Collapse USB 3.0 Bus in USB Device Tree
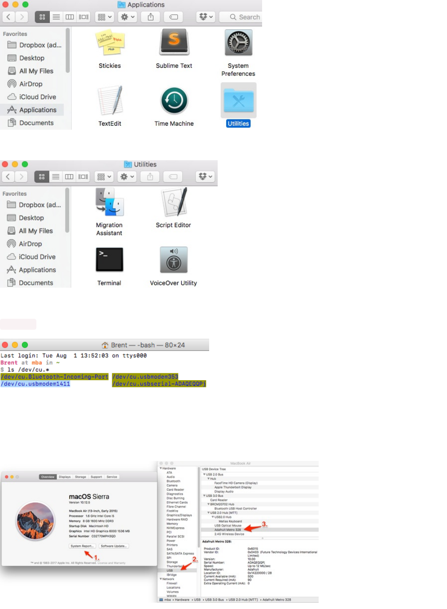The width and height of the screenshot is (447, 609). pos(204,496)
